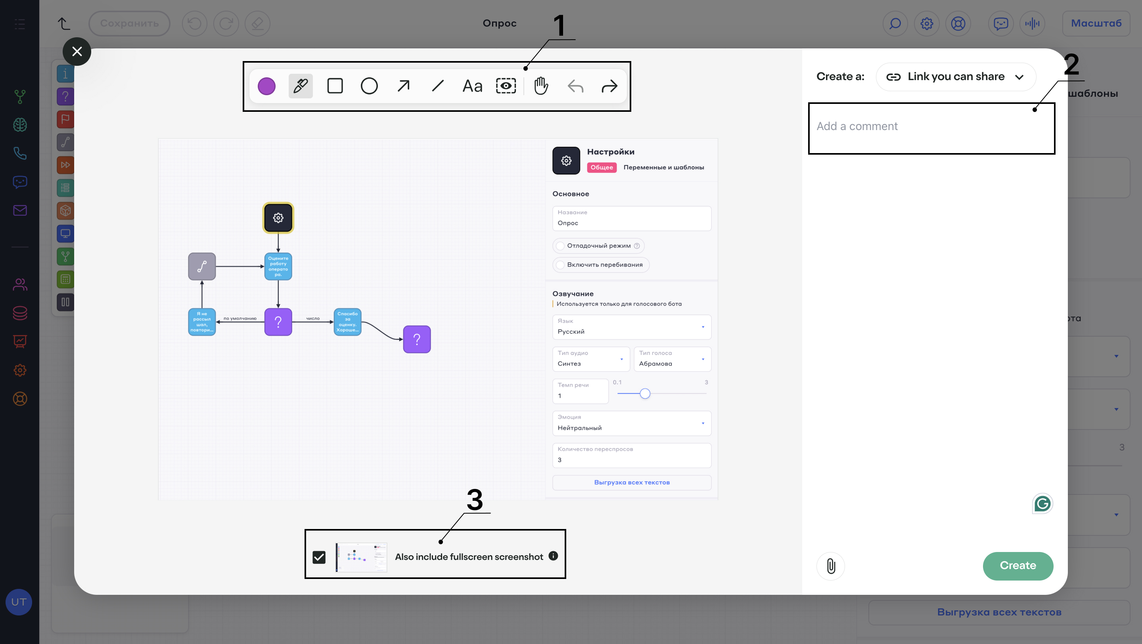Select the hand pan tool
Screen dimensions: 1142x644
[x=541, y=86]
